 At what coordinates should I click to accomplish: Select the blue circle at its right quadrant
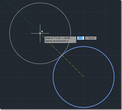point(114,77)
